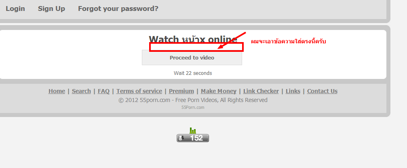This screenshot has width=407, height=168.
Task: Click the small site name link below copyright
Action: [193, 107]
